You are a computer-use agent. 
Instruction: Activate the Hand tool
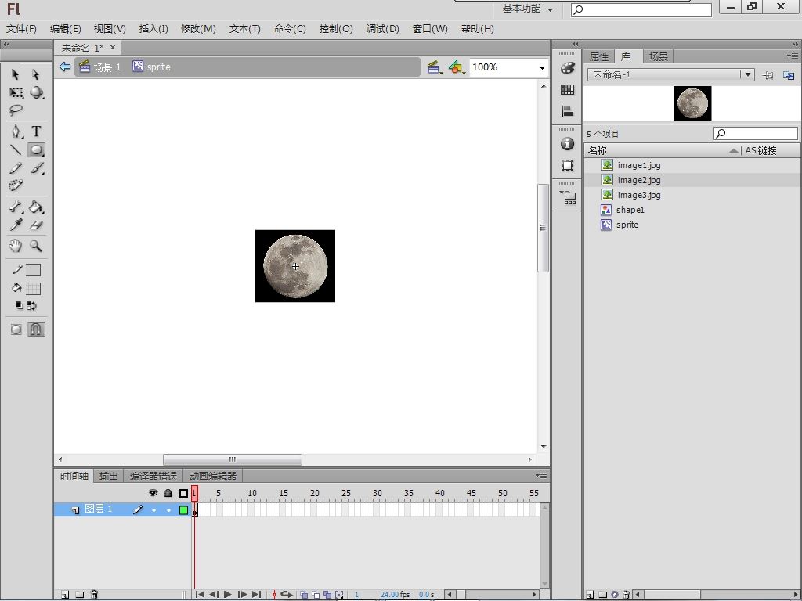pos(16,246)
